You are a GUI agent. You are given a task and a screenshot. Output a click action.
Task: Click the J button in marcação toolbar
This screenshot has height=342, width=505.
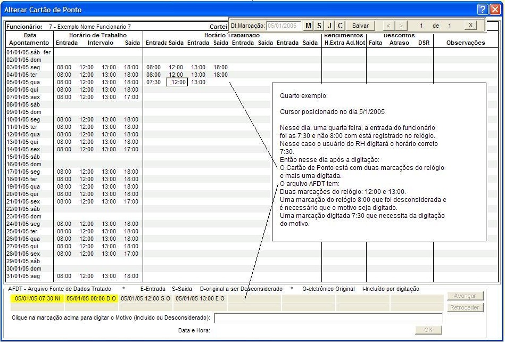[x=329, y=26]
